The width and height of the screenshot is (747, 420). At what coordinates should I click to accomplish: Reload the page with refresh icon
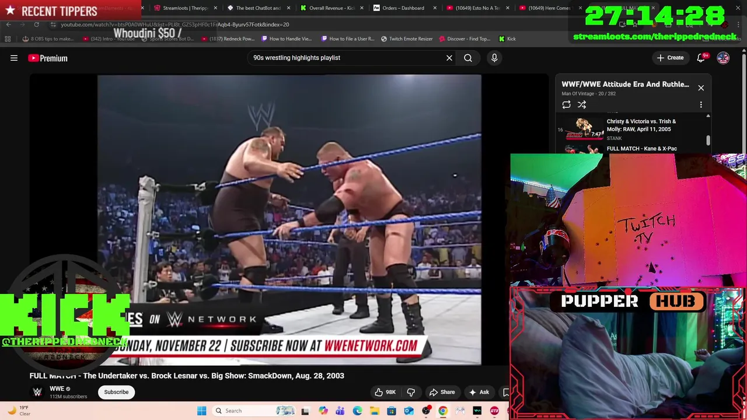pyautogui.click(x=36, y=24)
